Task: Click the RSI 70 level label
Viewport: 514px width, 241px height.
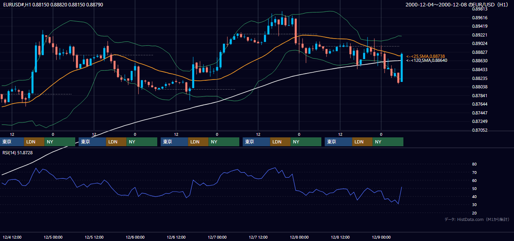Action: point(474,172)
